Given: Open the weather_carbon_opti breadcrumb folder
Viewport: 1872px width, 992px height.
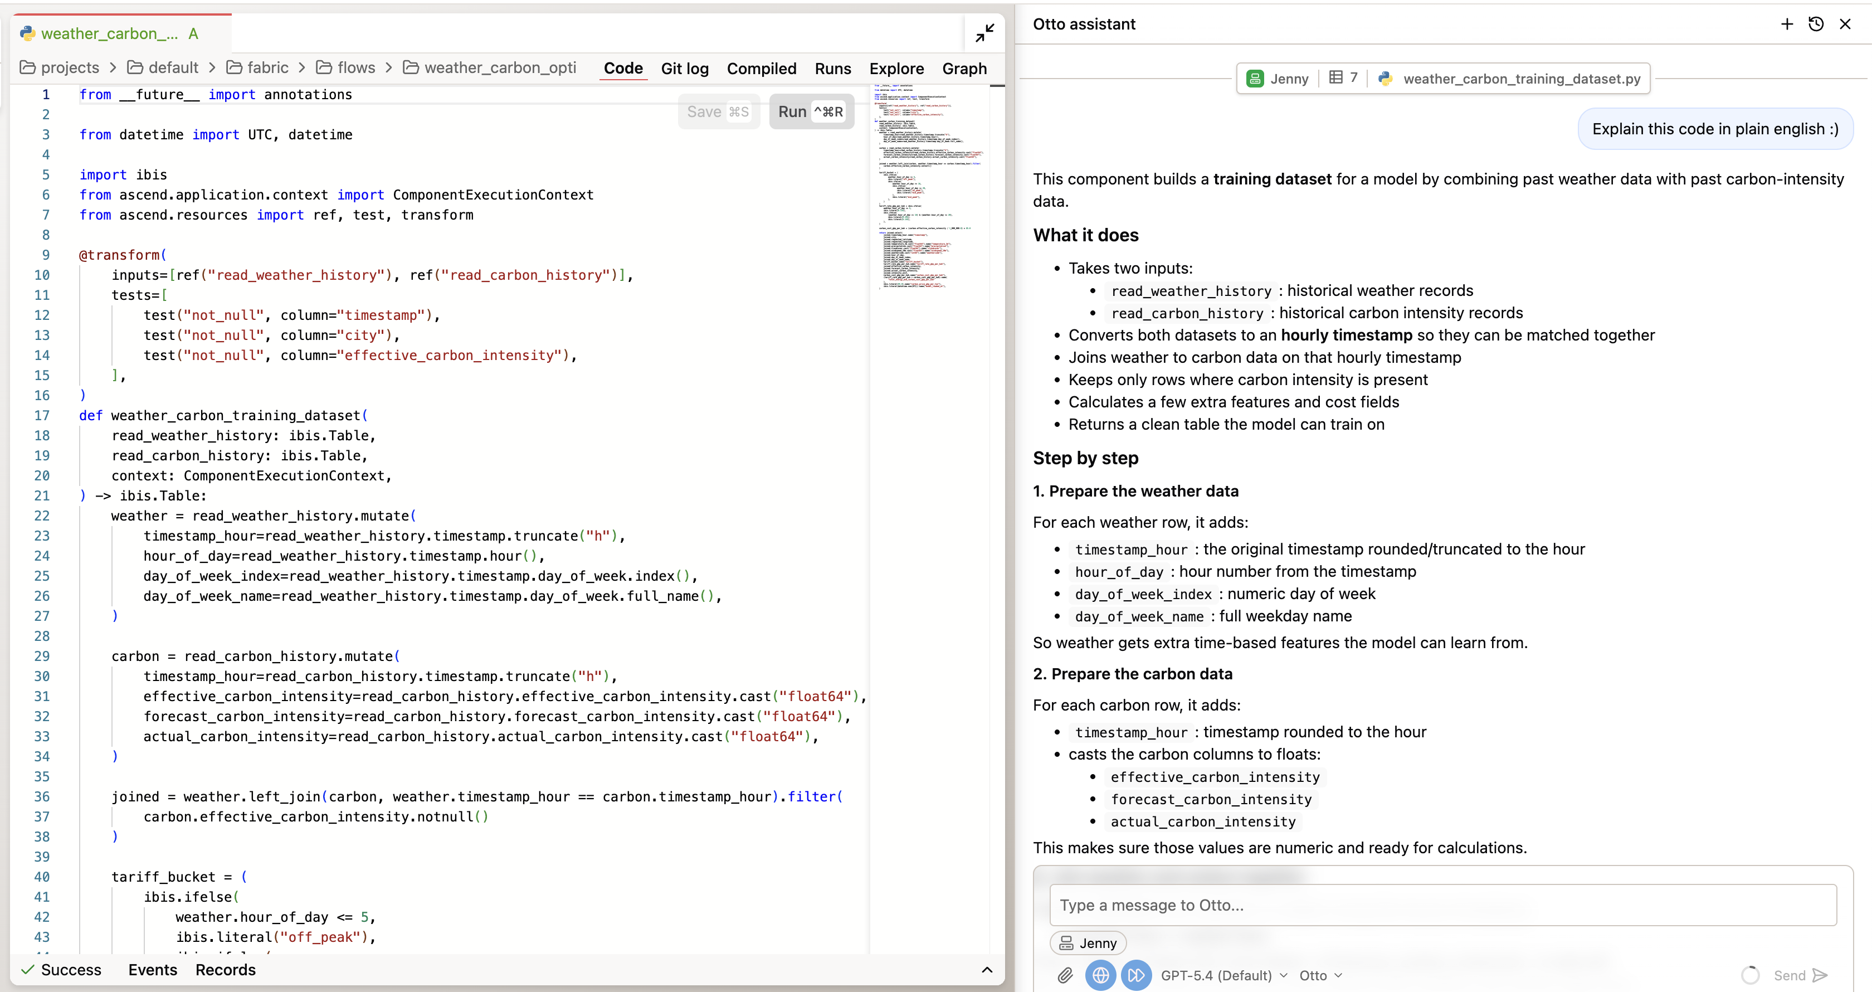Looking at the screenshot, I should click(x=490, y=67).
